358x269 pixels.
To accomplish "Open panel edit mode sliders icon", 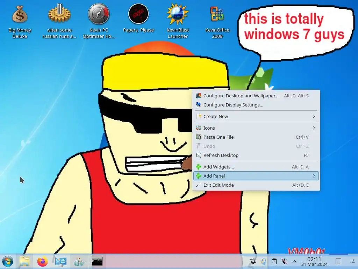I will coord(353,261).
